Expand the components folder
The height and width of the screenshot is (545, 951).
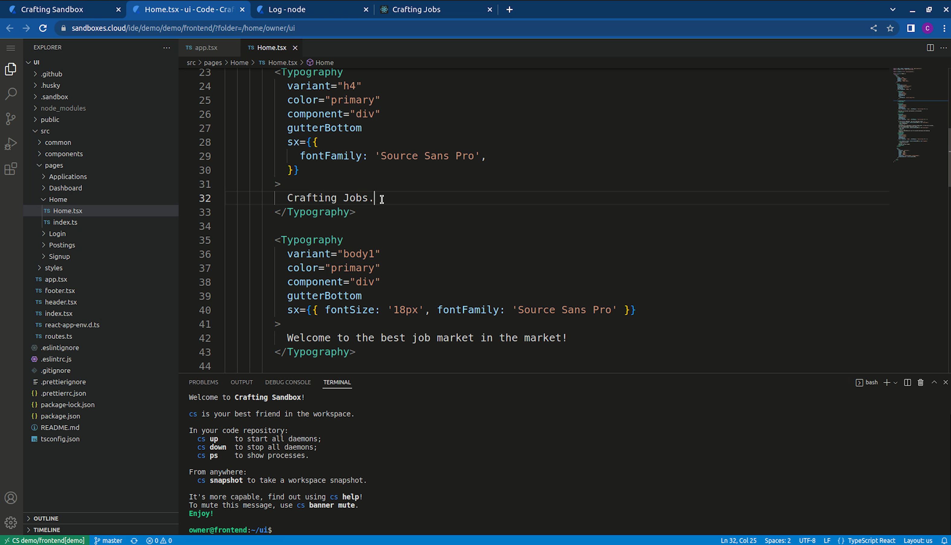[x=63, y=154]
